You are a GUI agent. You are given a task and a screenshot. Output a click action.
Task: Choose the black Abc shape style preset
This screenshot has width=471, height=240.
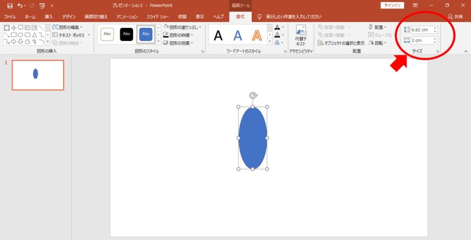(x=126, y=34)
